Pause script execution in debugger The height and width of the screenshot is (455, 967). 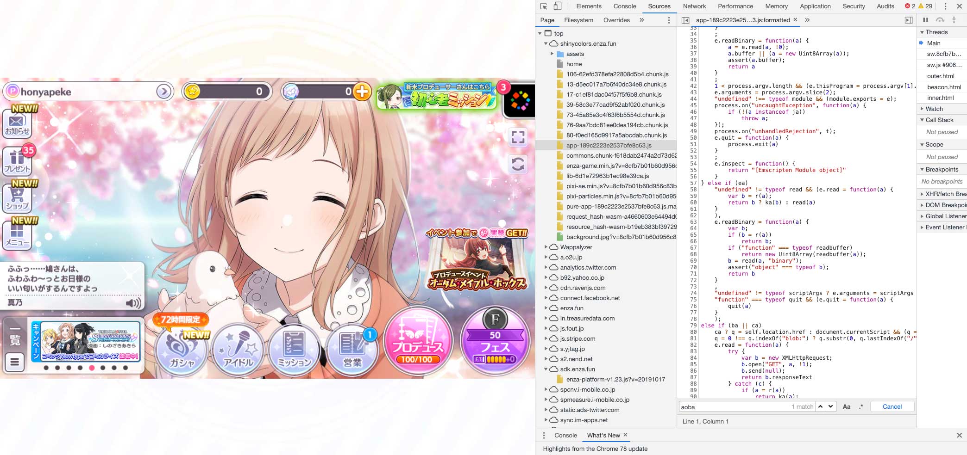tap(925, 20)
